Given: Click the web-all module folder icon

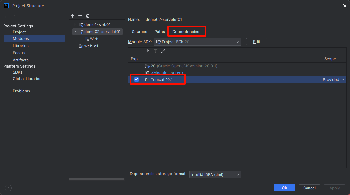Looking at the screenshot, I should [x=81, y=46].
